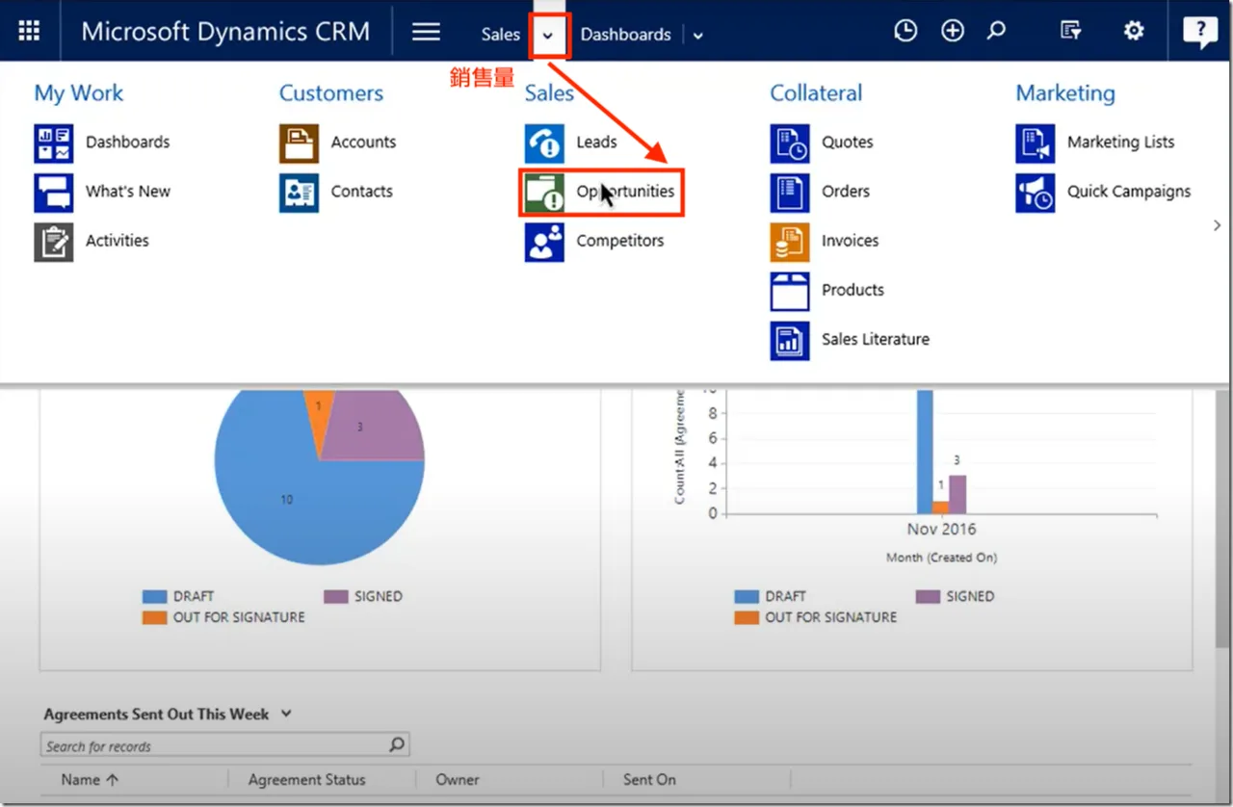Viewport: 1233px width, 807px height.
Task: Sort by the Owner column header
Action: [x=458, y=779]
